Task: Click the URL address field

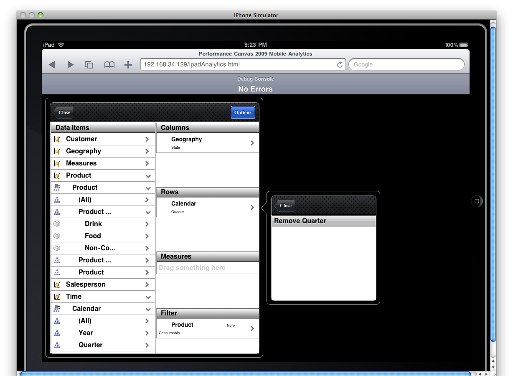Action: pos(243,64)
